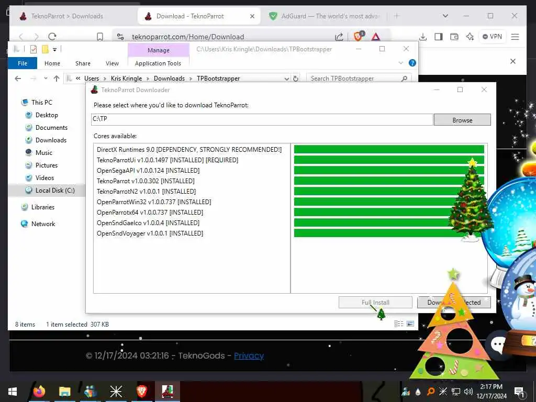536x402 pixels.
Task: Open Application Tools ribbon tab
Action: (158, 63)
